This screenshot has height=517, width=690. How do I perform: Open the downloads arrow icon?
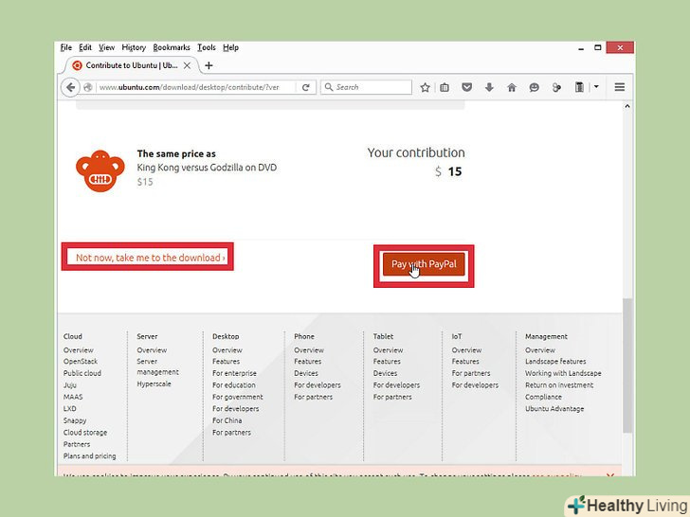click(x=489, y=87)
